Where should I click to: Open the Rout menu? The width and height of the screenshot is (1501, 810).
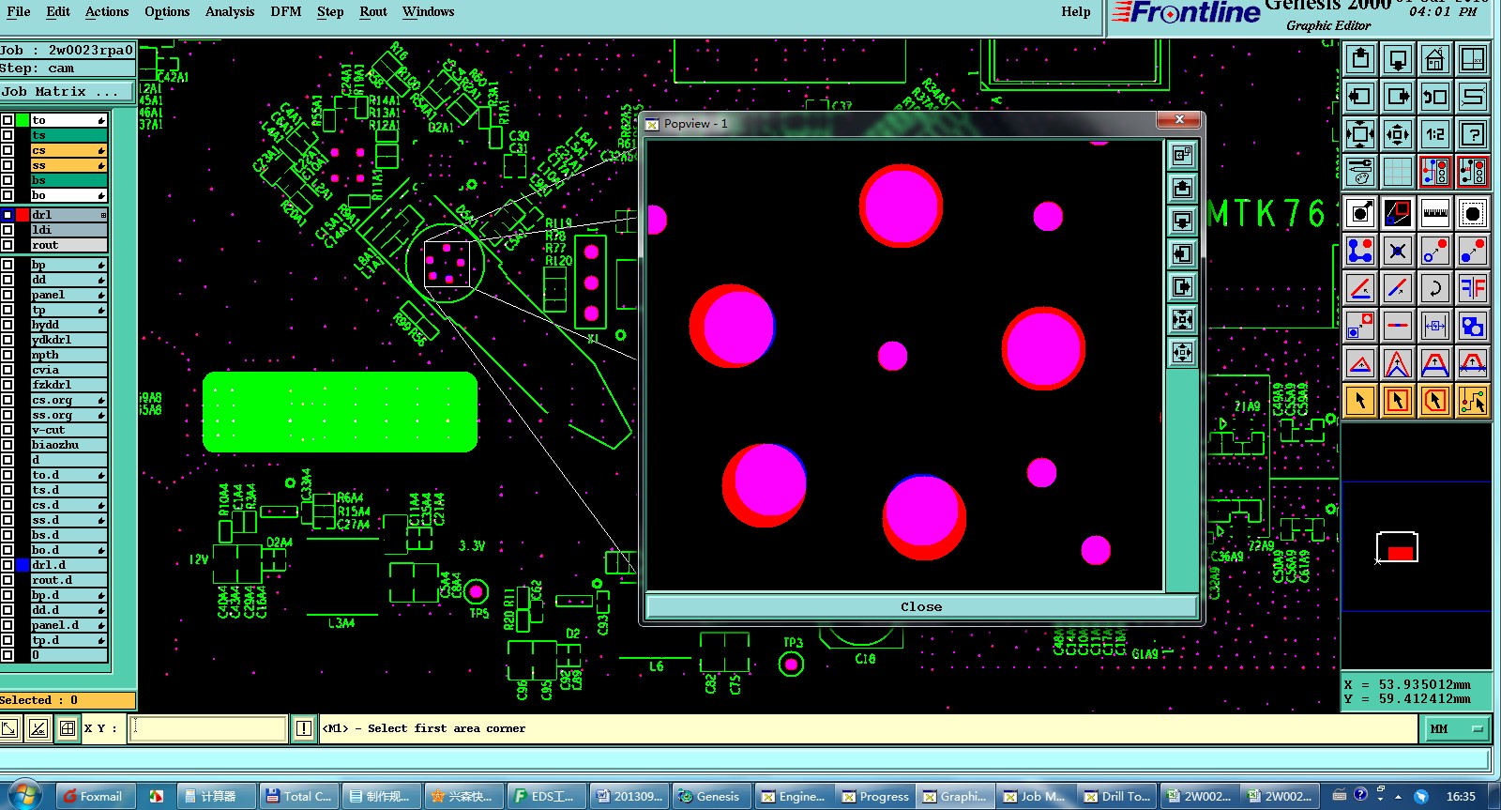click(x=373, y=11)
